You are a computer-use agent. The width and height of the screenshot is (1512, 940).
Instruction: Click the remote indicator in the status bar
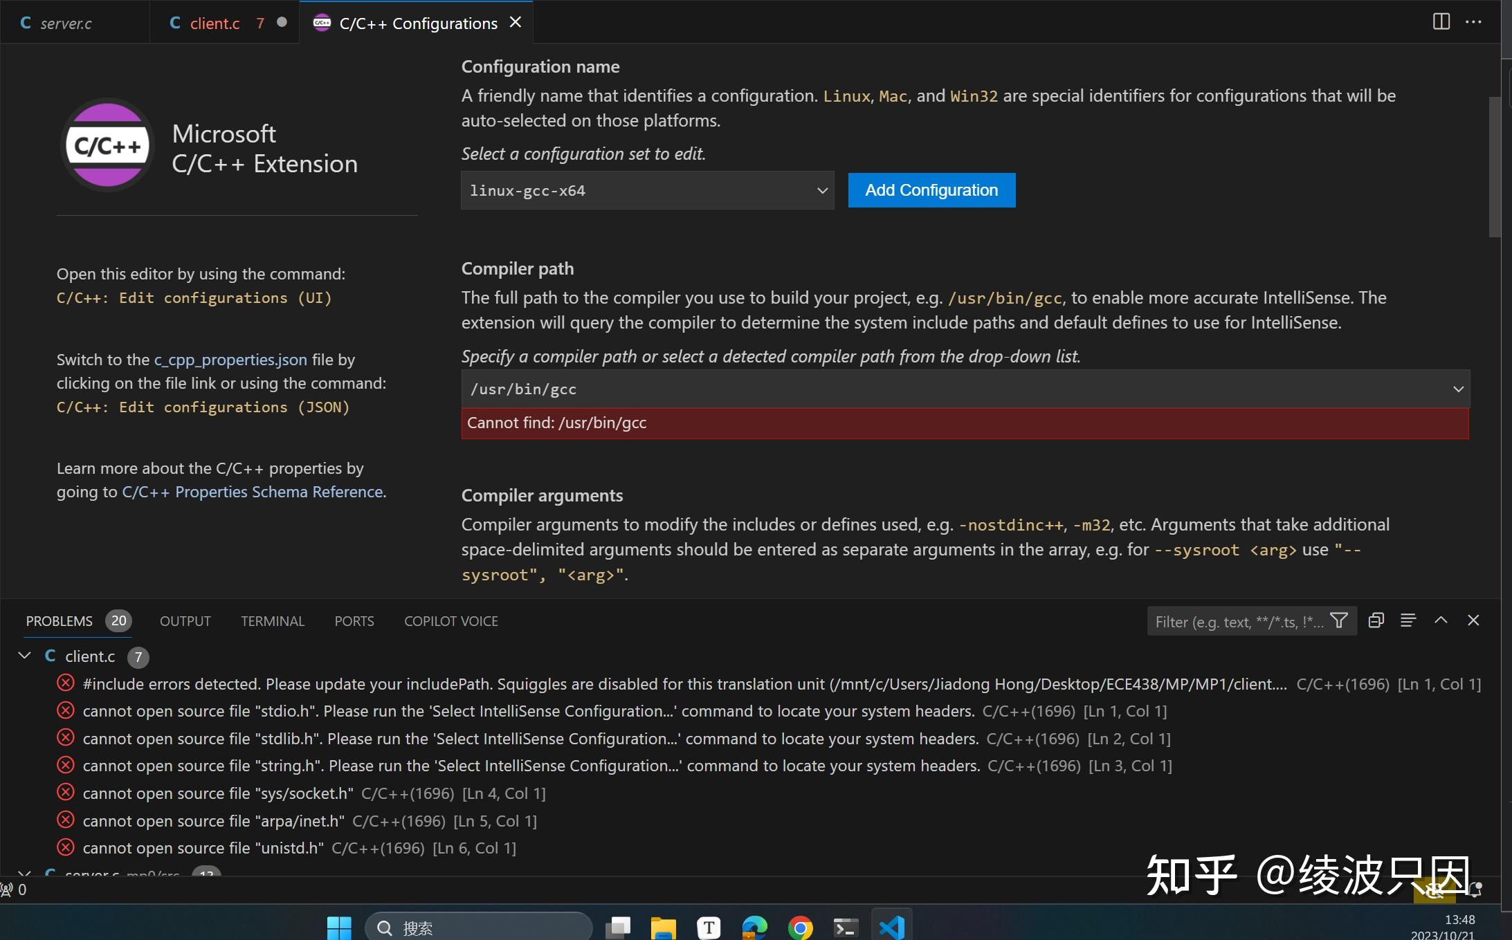[x=7, y=889]
